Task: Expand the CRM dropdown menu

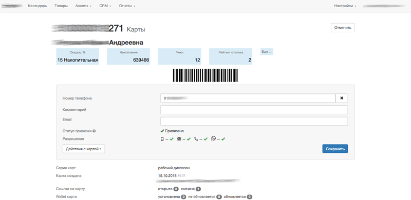Action: point(105,6)
